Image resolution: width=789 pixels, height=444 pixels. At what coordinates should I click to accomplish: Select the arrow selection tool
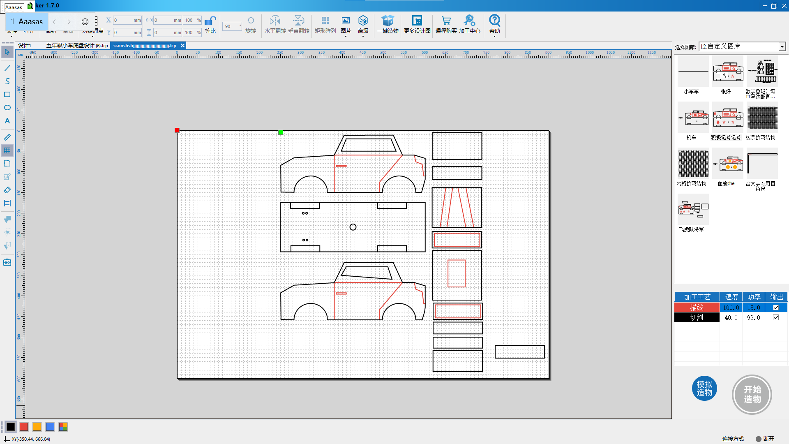pos(7,52)
